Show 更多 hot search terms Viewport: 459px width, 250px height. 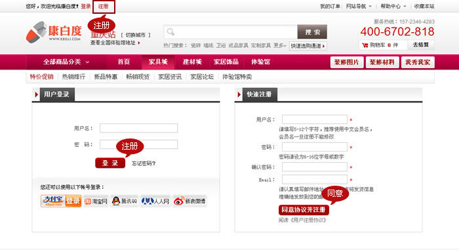279,45
